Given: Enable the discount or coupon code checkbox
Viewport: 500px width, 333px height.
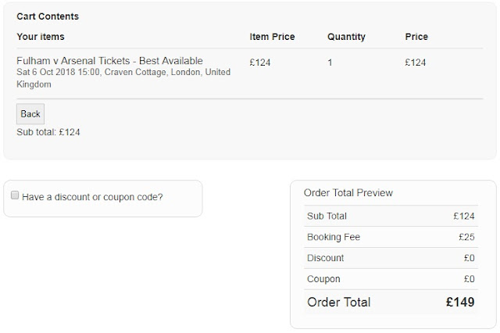Looking at the screenshot, I should tap(15, 196).
